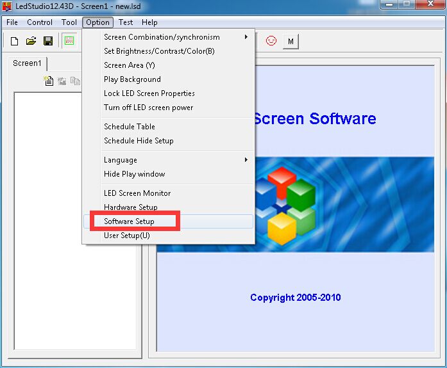447x368 pixels.
Task: Close the LedStudio window
Action: [430, 4]
